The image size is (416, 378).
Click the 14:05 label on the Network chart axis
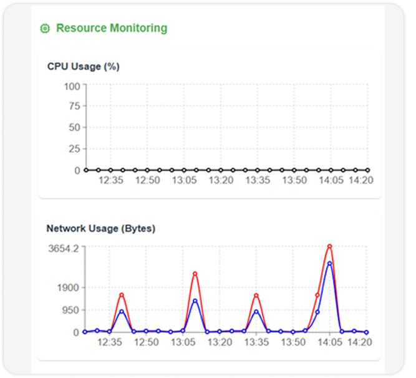pyautogui.click(x=329, y=342)
